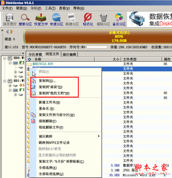Open the 扇区跳转 submenu arrow
This screenshot has width=172, height=178.
click(99, 136)
